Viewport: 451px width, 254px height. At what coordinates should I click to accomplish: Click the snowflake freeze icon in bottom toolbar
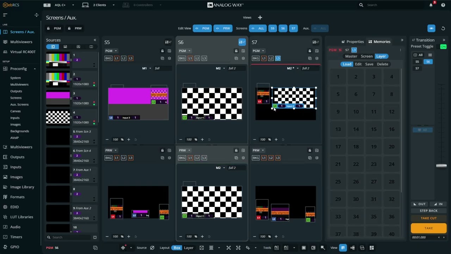123,248
